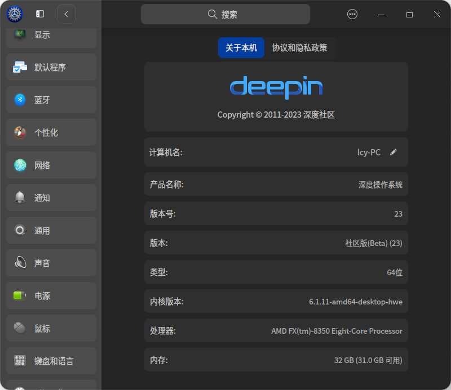The image size is (451, 390).
Task: Go back with the back arrow button
Action: [67, 14]
